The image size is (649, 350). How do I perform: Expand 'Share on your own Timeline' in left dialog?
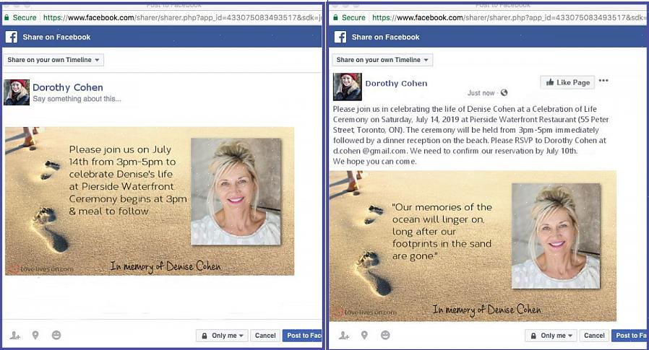click(53, 60)
